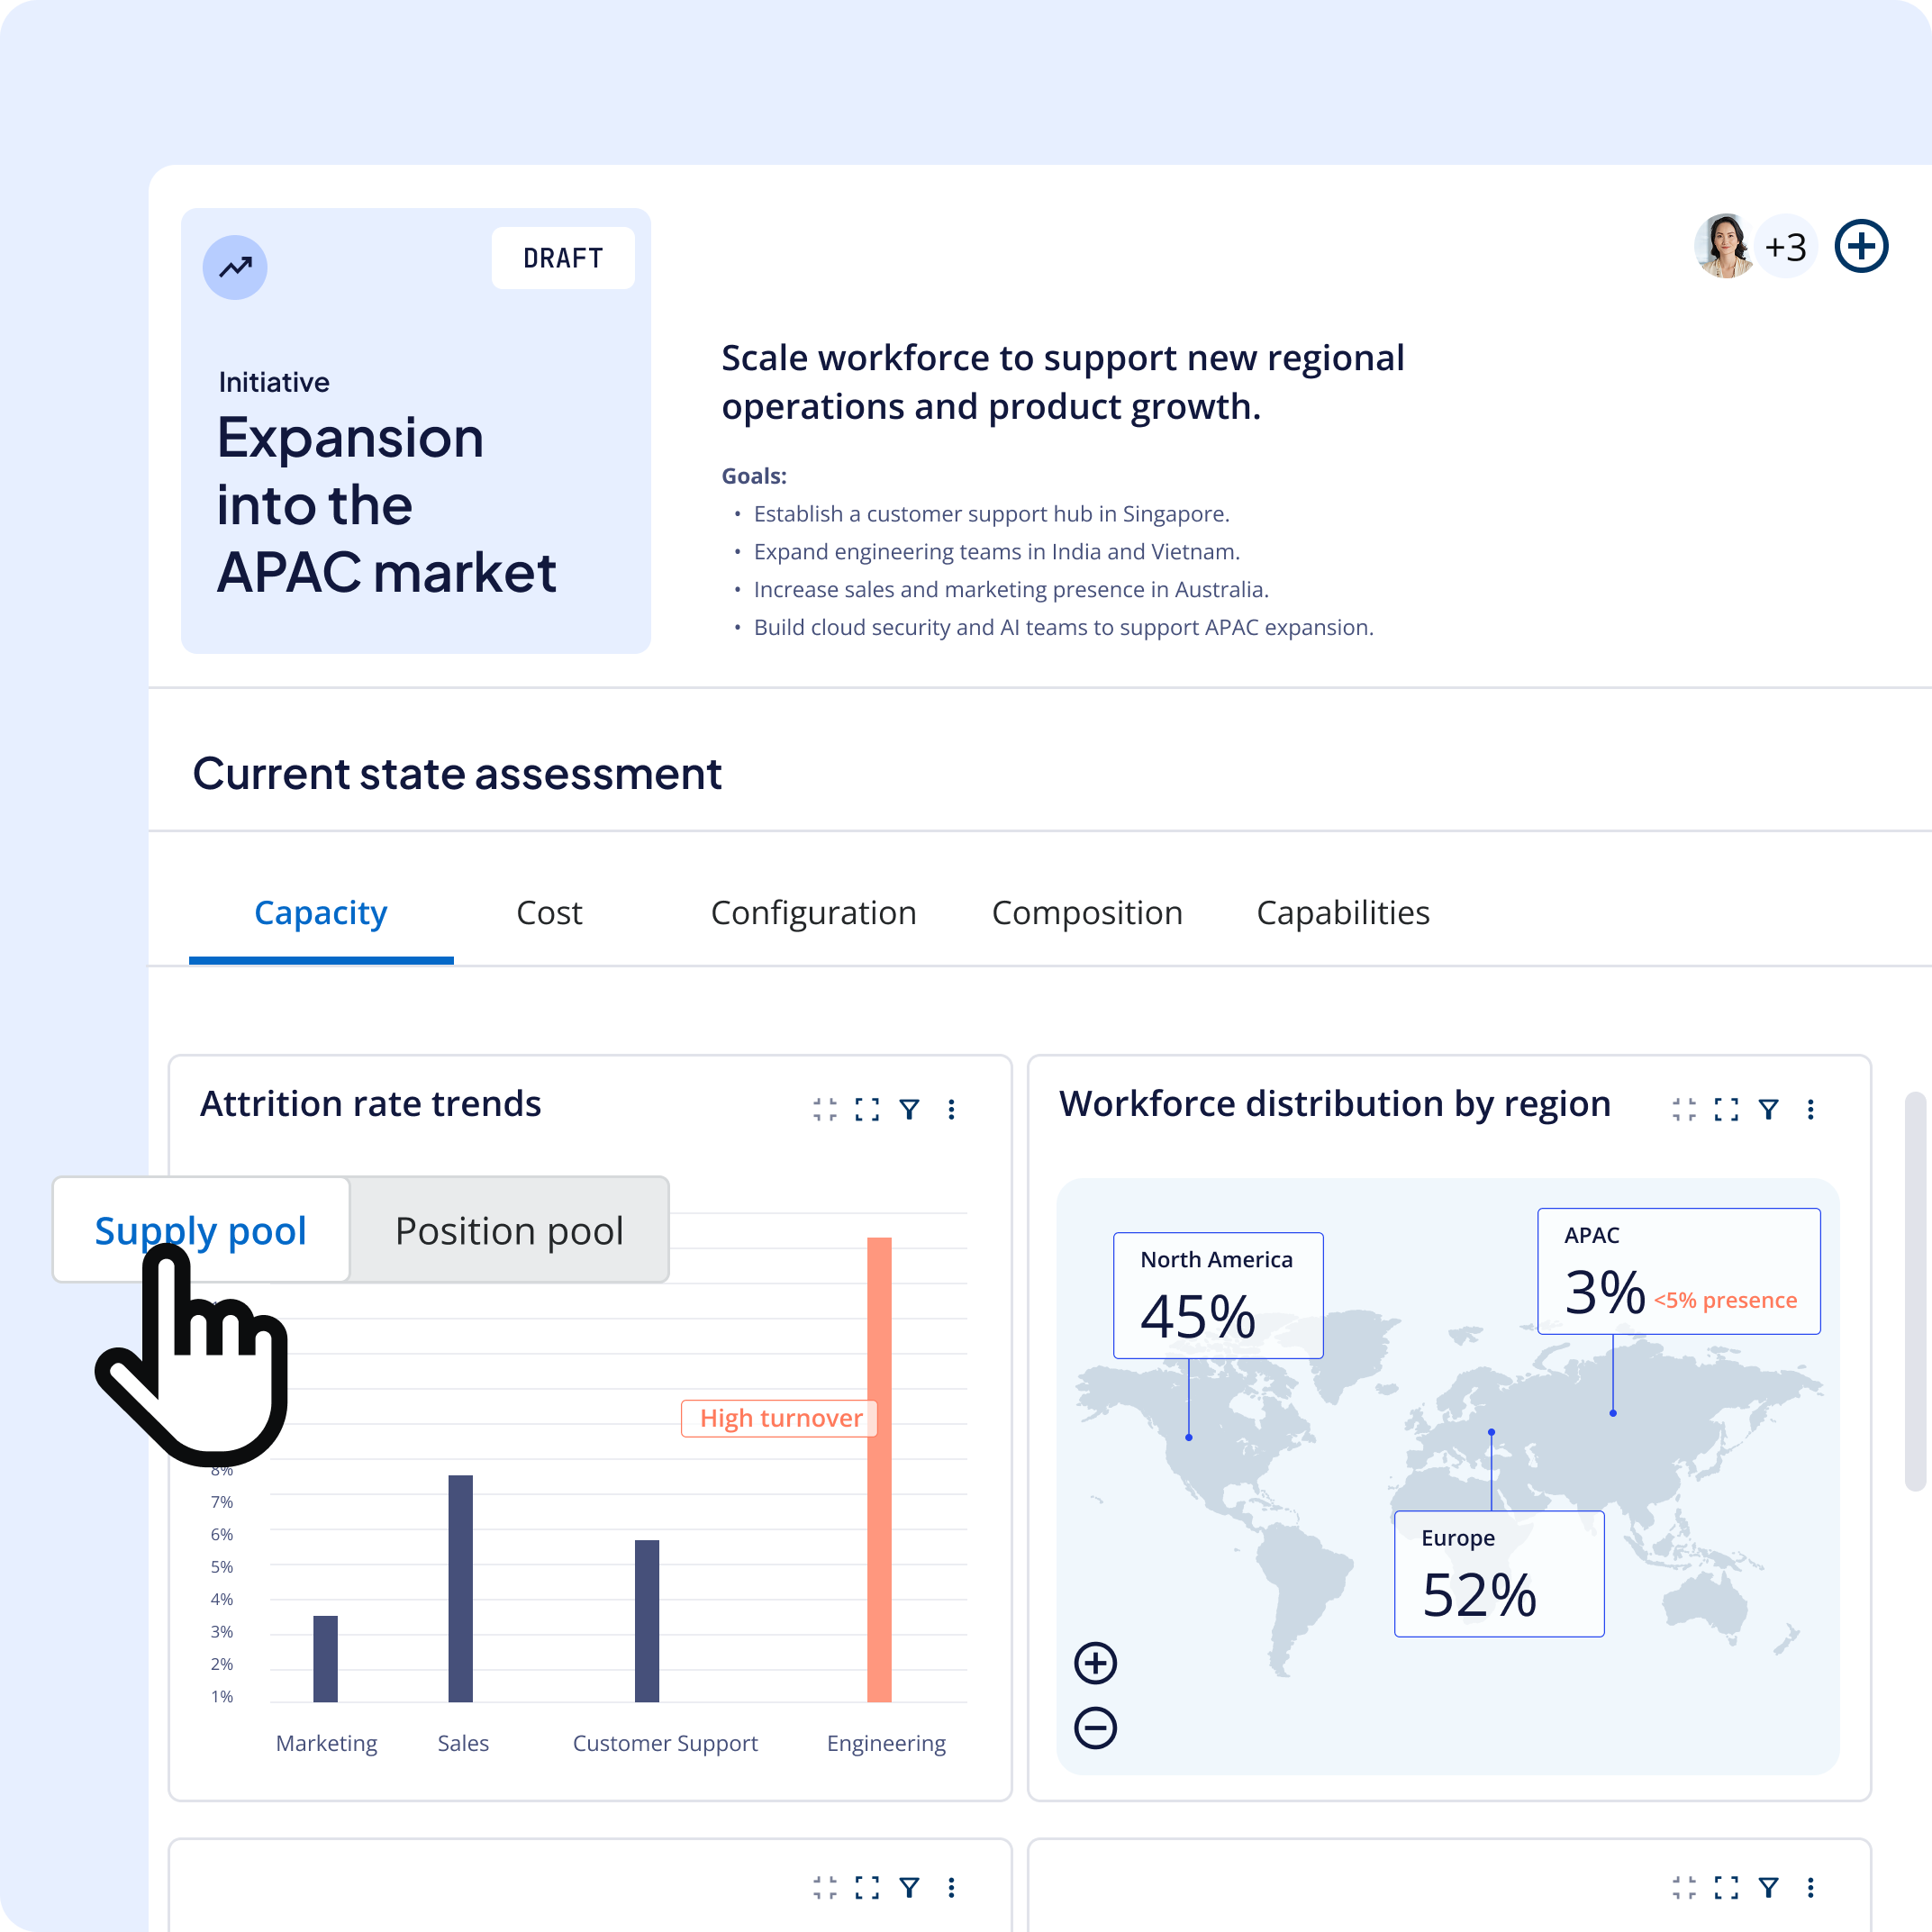Collapse the Attrition rate trends panel
Image resolution: width=1932 pixels, height=1932 pixels.
(826, 1109)
